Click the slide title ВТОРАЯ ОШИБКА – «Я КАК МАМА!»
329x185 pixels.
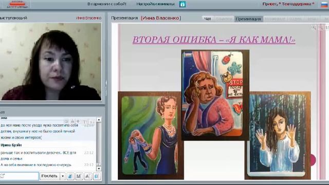click(214, 40)
